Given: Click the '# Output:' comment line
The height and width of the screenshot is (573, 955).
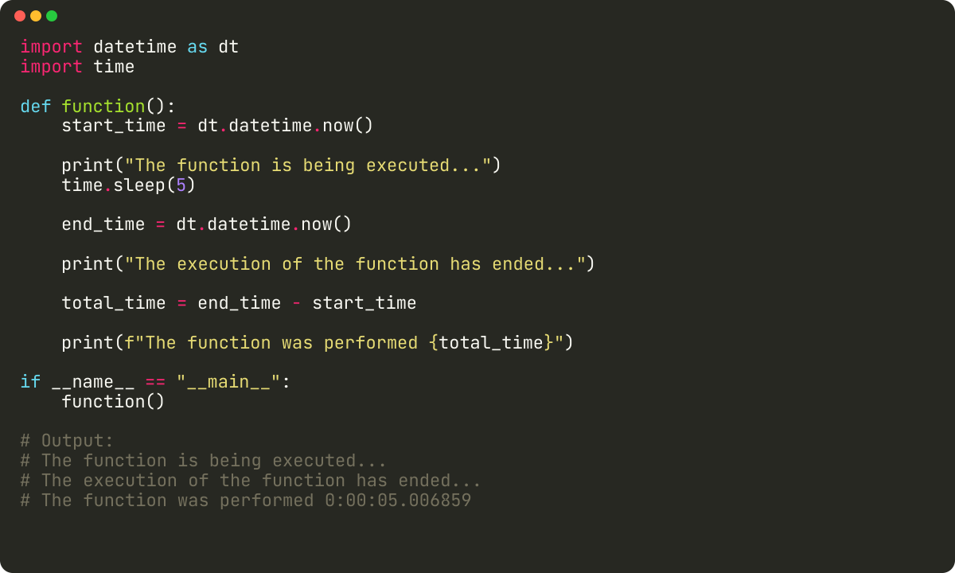Looking at the screenshot, I should (x=67, y=441).
